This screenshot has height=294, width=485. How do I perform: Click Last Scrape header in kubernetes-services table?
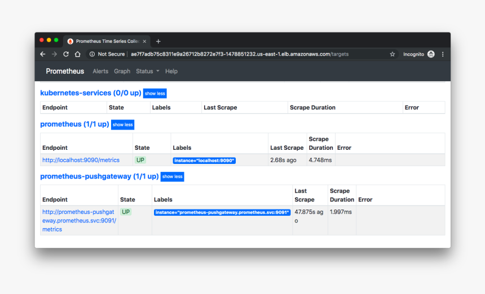pos(221,108)
